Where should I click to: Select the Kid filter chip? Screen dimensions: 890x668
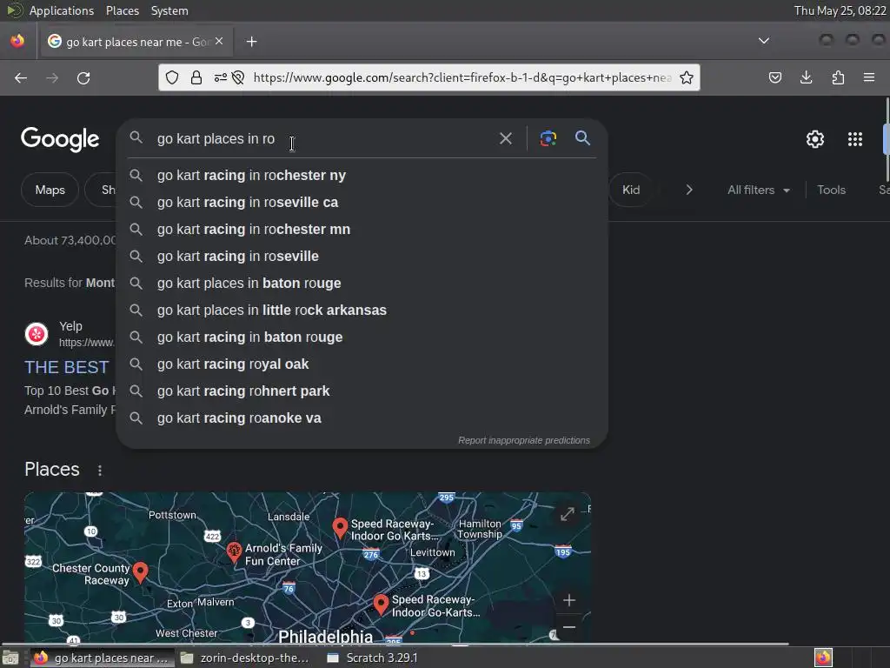point(631,190)
